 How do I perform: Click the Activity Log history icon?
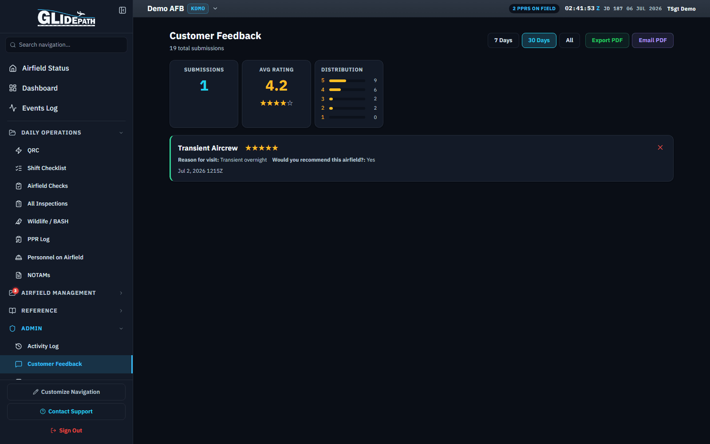pos(19,346)
